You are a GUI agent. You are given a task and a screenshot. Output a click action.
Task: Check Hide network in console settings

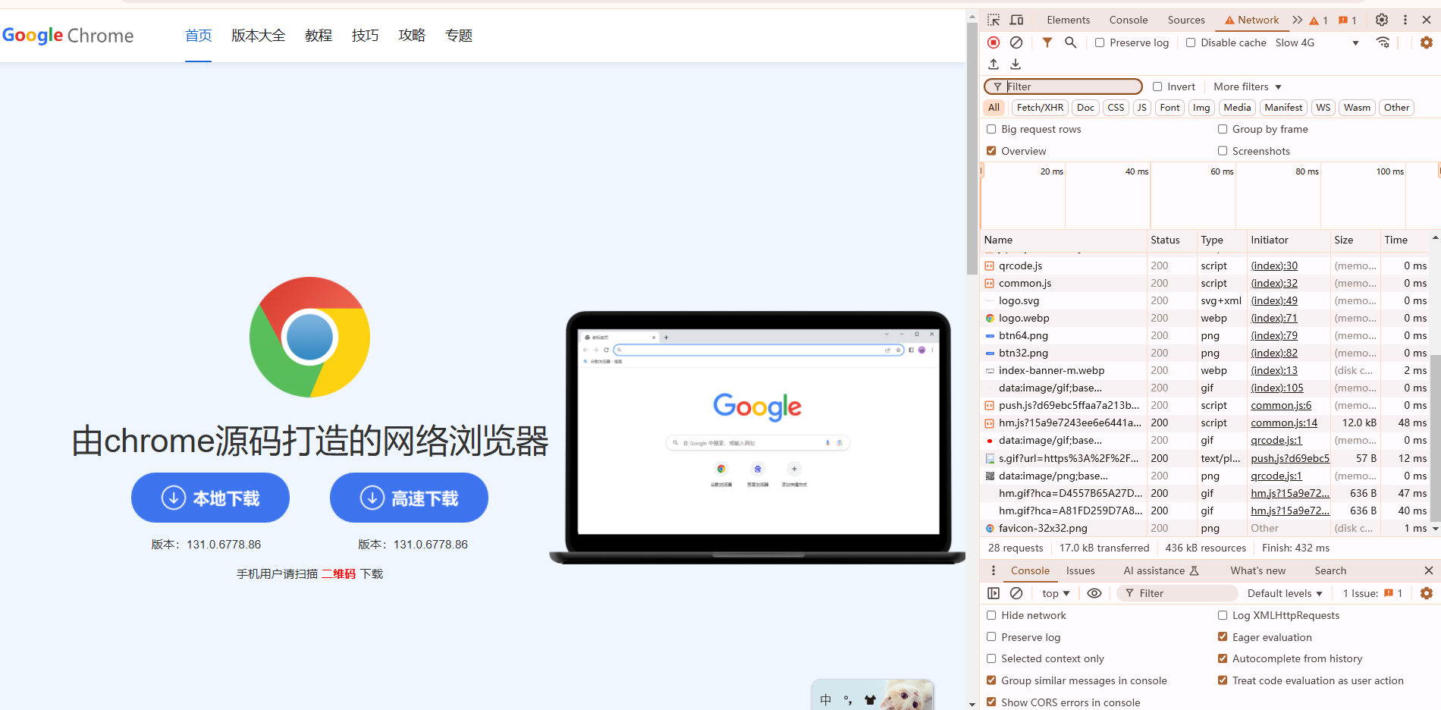pos(991,615)
